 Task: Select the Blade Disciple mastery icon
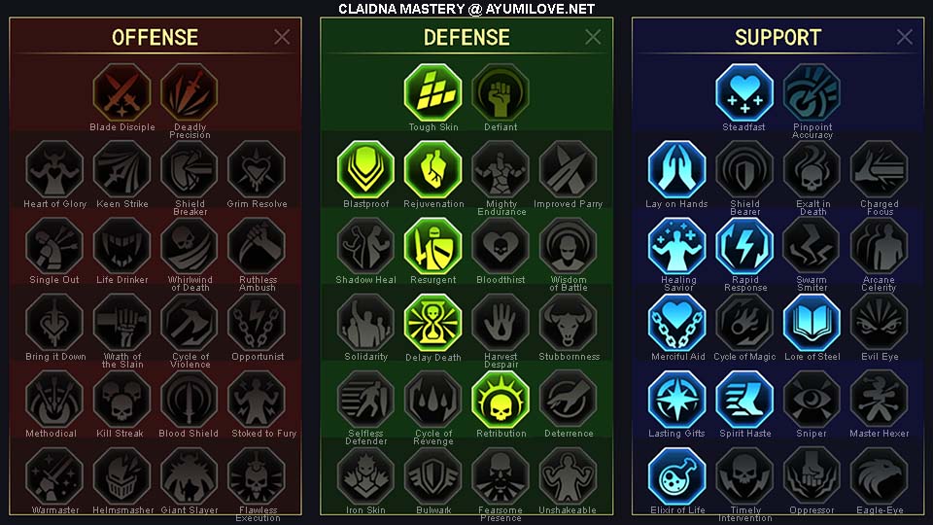122,92
